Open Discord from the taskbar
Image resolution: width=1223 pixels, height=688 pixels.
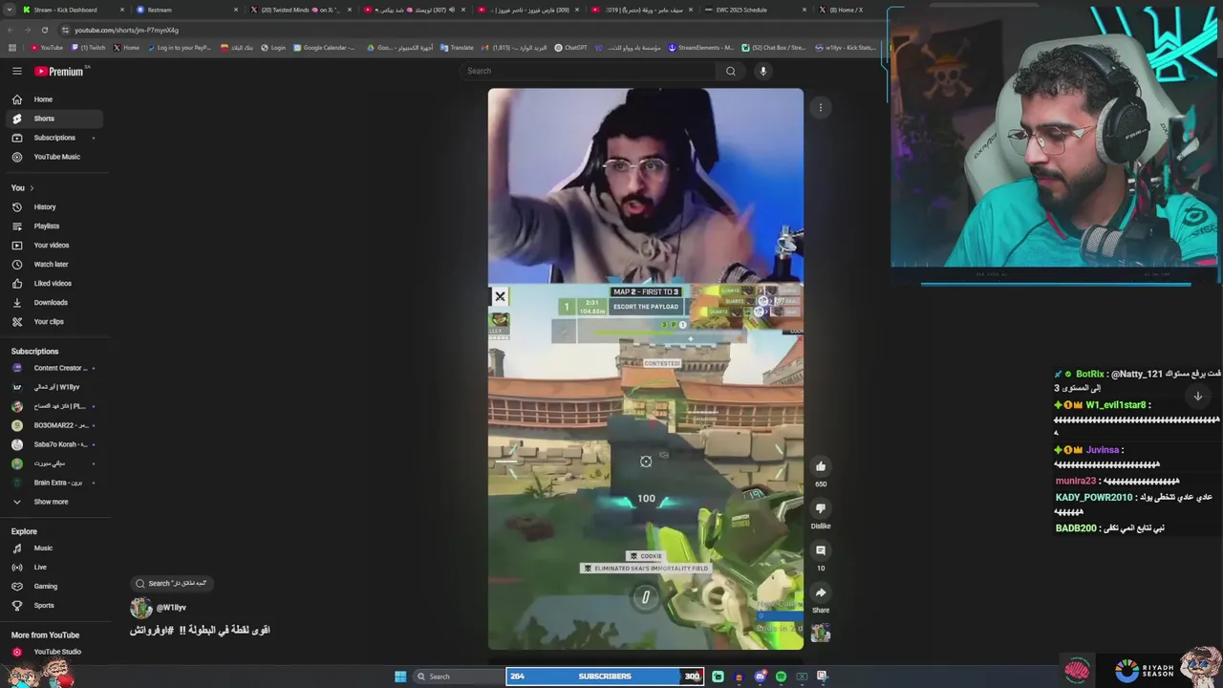(760, 677)
